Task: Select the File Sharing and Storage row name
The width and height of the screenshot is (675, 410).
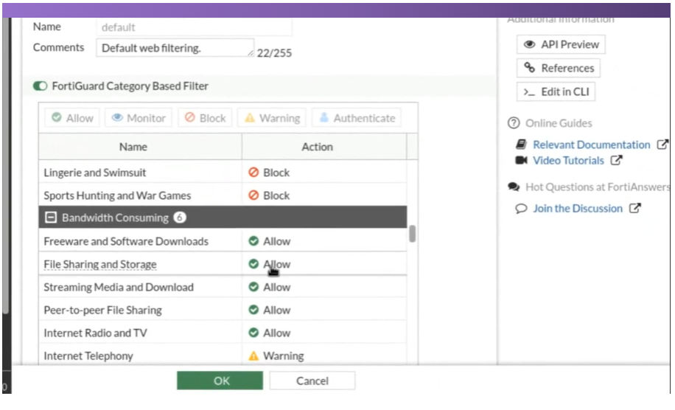Action: (100, 264)
